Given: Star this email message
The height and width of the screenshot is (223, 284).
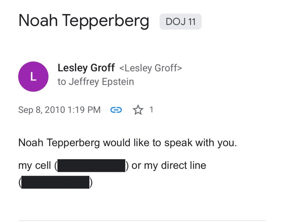Looking at the screenshot, I should (138, 110).
